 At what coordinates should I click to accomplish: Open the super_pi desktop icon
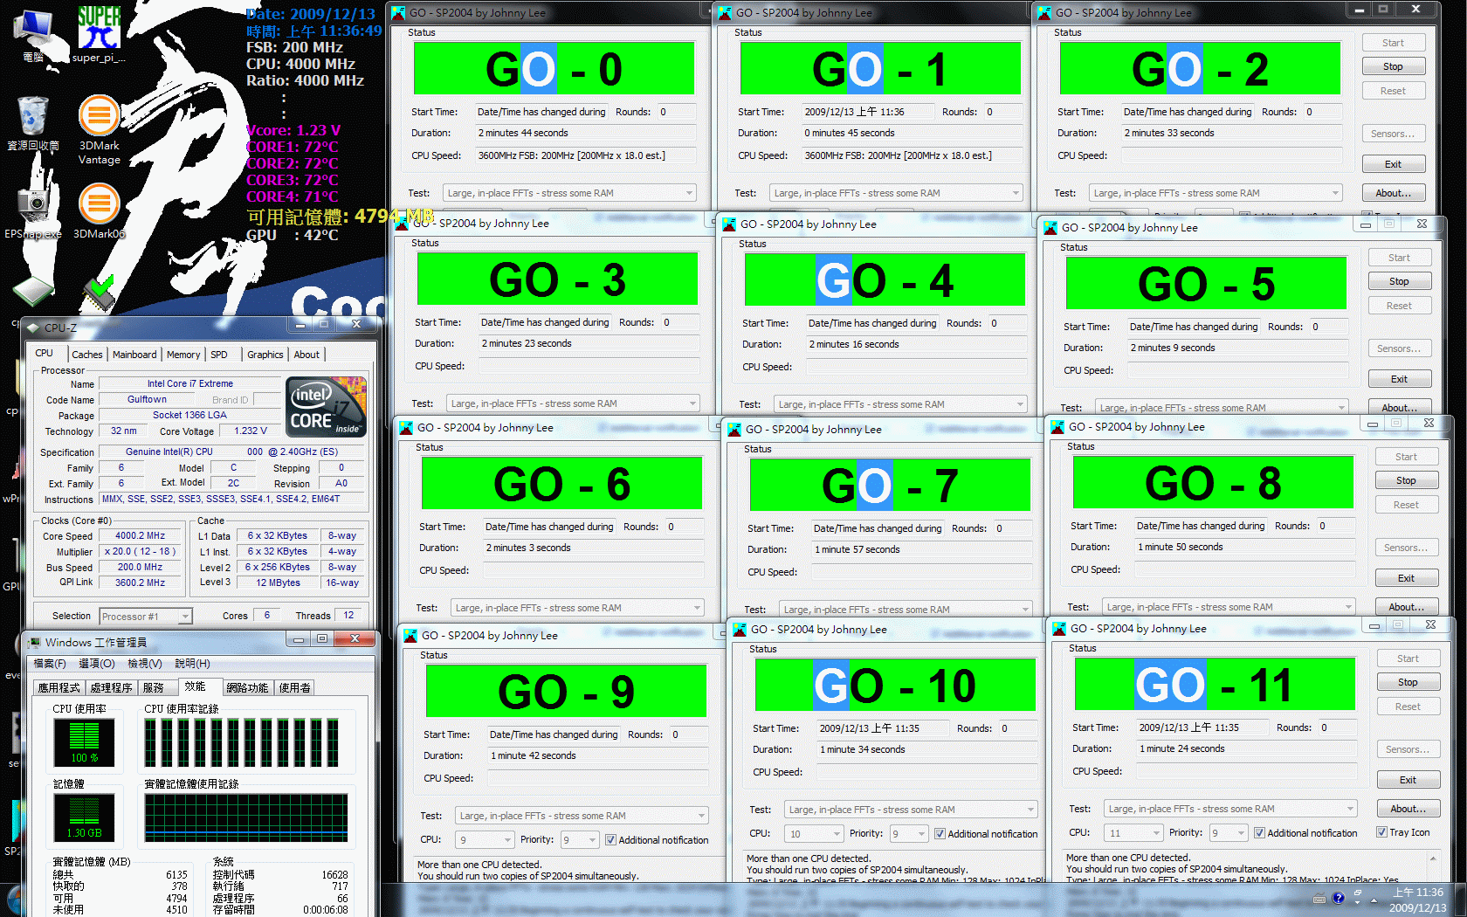click(x=99, y=33)
